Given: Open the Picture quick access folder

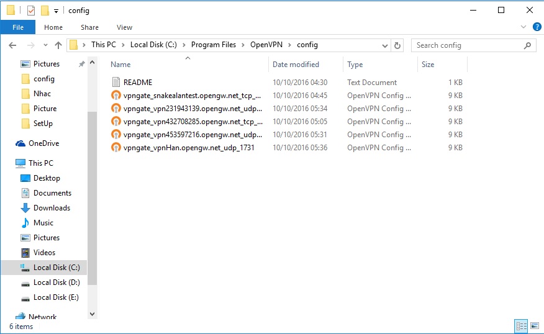Looking at the screenshot, I should tap(39, 109).
